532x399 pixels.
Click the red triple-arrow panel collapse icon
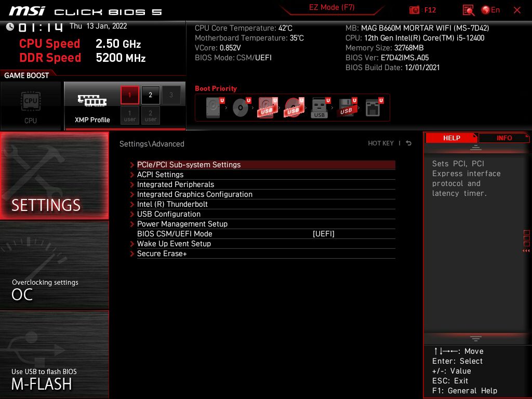pyautogui.click(x=526, y=251)
